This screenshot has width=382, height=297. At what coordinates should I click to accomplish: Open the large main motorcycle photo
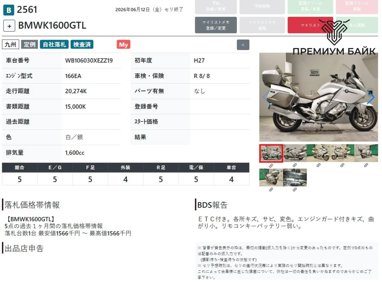(319, 97)
